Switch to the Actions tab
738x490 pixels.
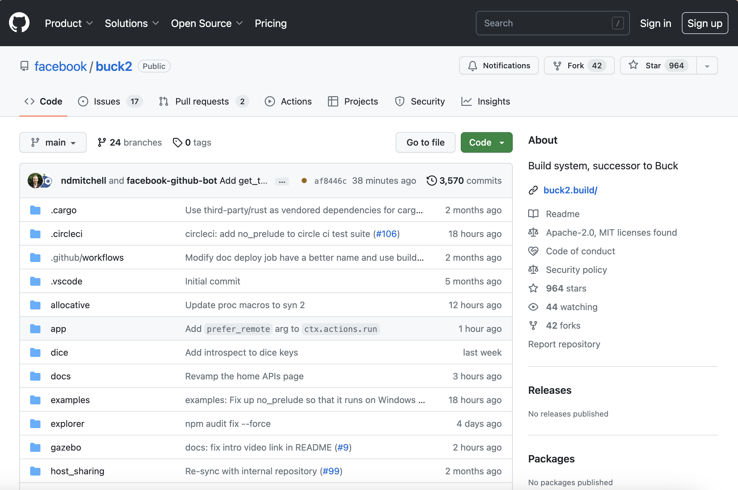pos(288,101)
